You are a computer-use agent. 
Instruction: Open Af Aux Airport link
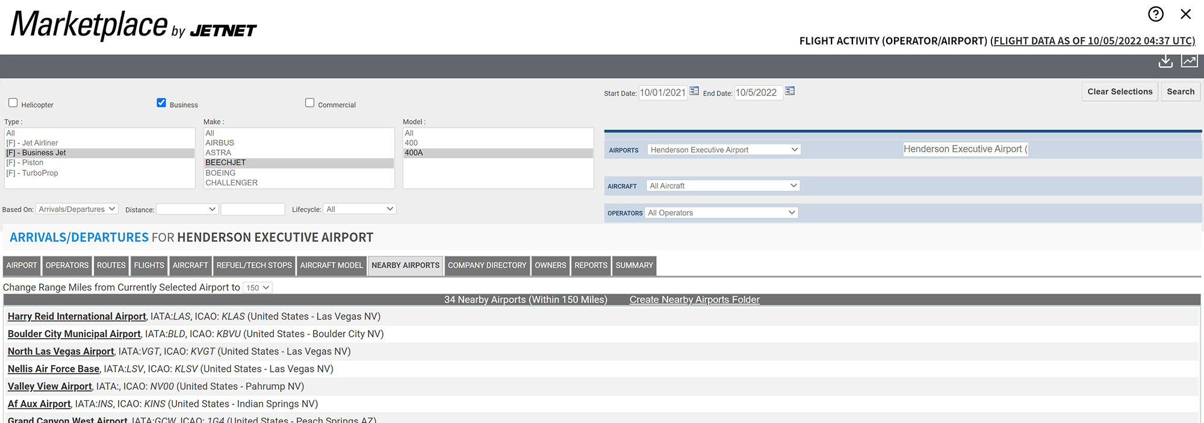(39, 404)
